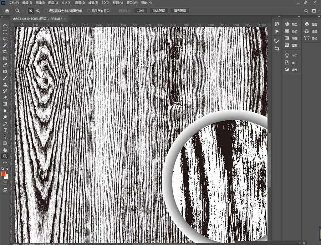Open the Edit Toolbar three-dots menu
Screen dimensions: 321x245
click(5, 163)
